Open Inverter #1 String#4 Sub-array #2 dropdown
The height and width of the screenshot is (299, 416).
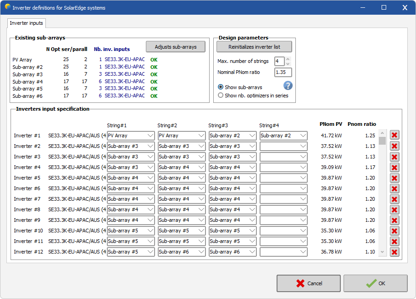coord(283,135)
